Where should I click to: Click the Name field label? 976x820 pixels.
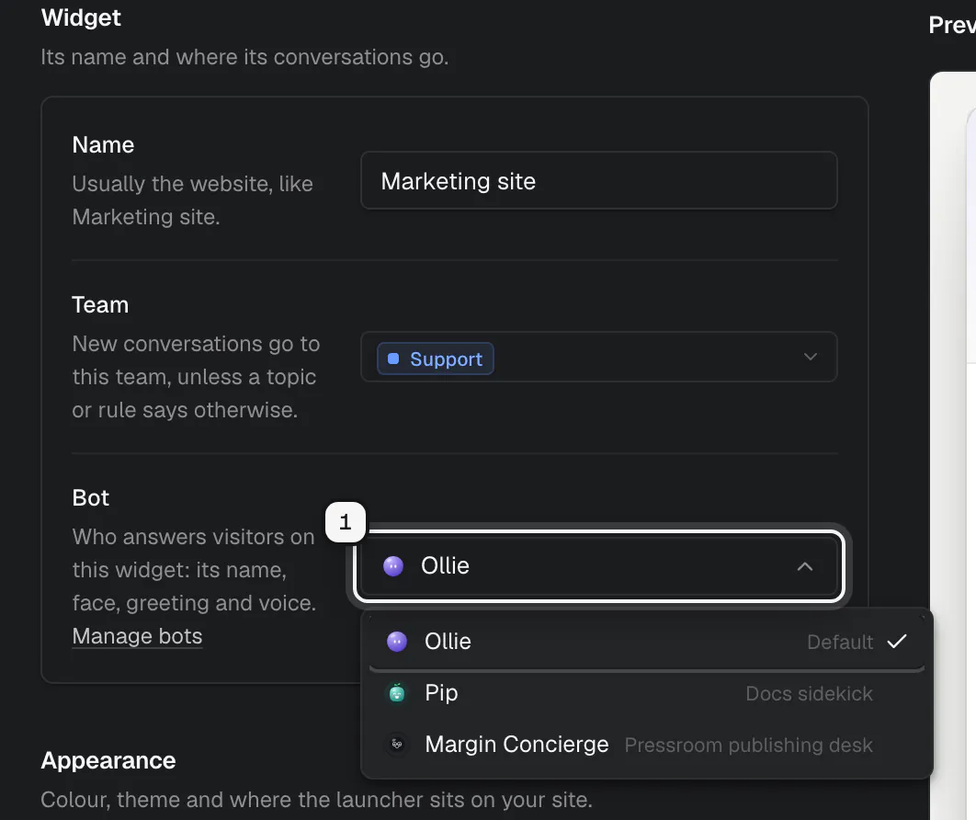(103, 144)
